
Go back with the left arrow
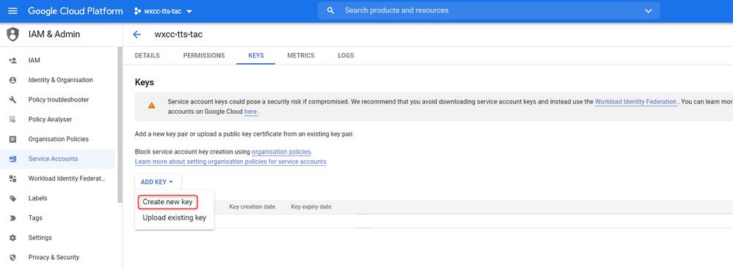point(136,35)
